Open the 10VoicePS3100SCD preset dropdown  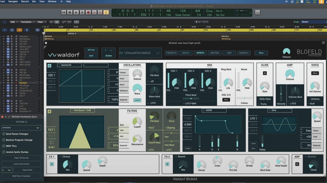pos(140,53)
